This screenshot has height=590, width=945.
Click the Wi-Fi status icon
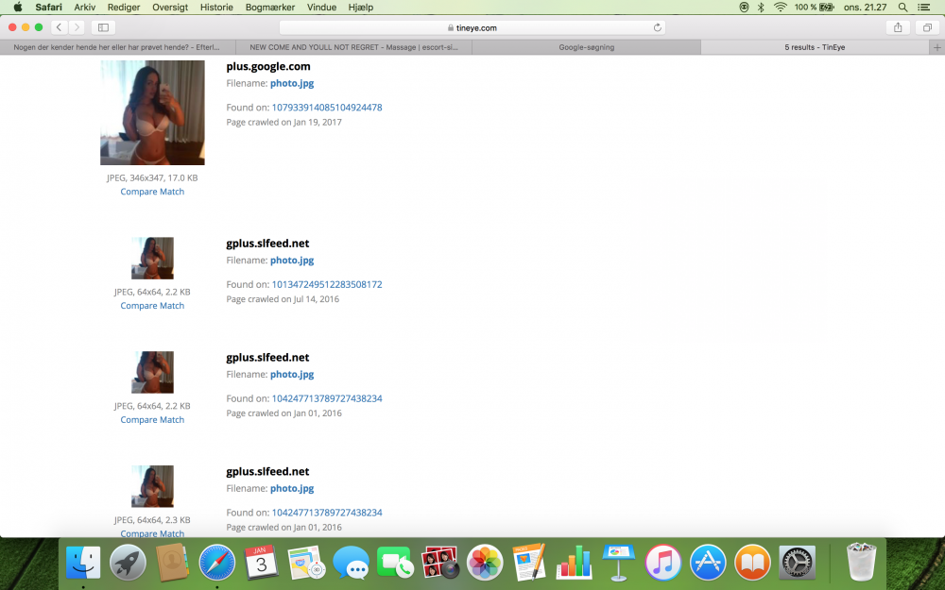click(781, 8)
